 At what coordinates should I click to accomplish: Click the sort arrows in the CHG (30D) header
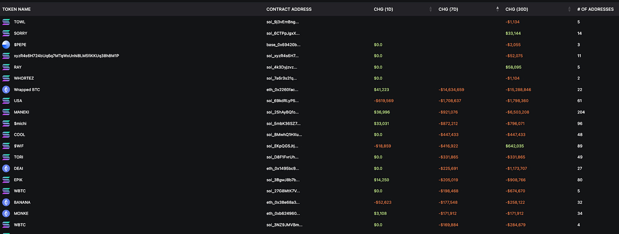click(x=569, y=9)
